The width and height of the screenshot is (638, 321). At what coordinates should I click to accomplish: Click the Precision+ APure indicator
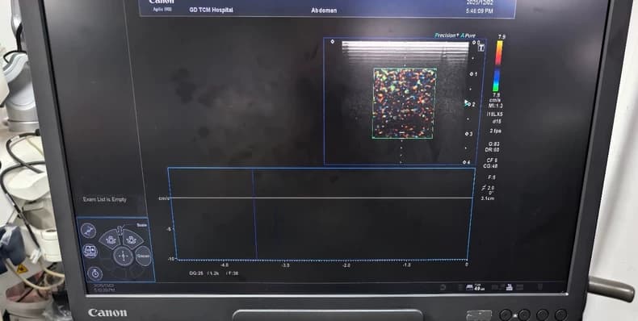pos(455,35)
